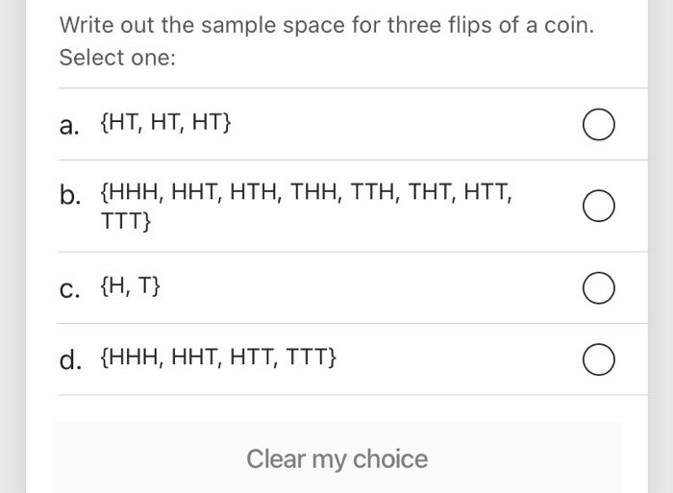Image resolution: width=673 pixels, height=493 pixels.
Task: Click the answer text {HT, HT, HT}
Action: click(165, 125)
